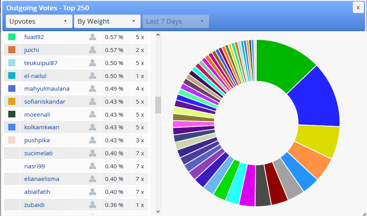Click the dark green swatch next to moeenali

[x=12, y=114]
